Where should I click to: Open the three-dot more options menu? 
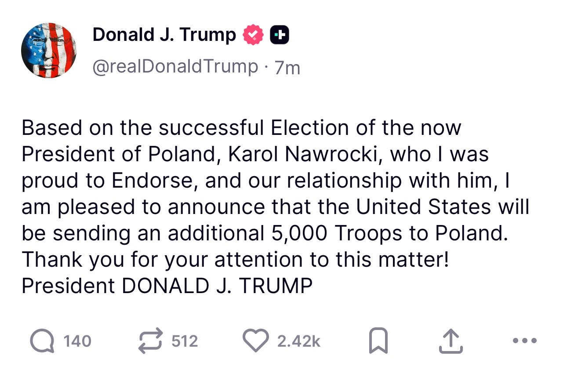click(524, 341)
